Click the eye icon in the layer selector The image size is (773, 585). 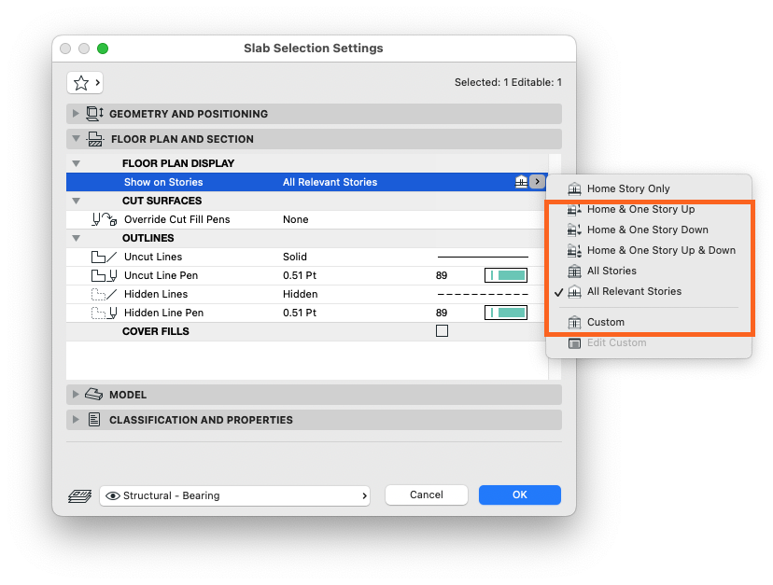click(113, 495)
